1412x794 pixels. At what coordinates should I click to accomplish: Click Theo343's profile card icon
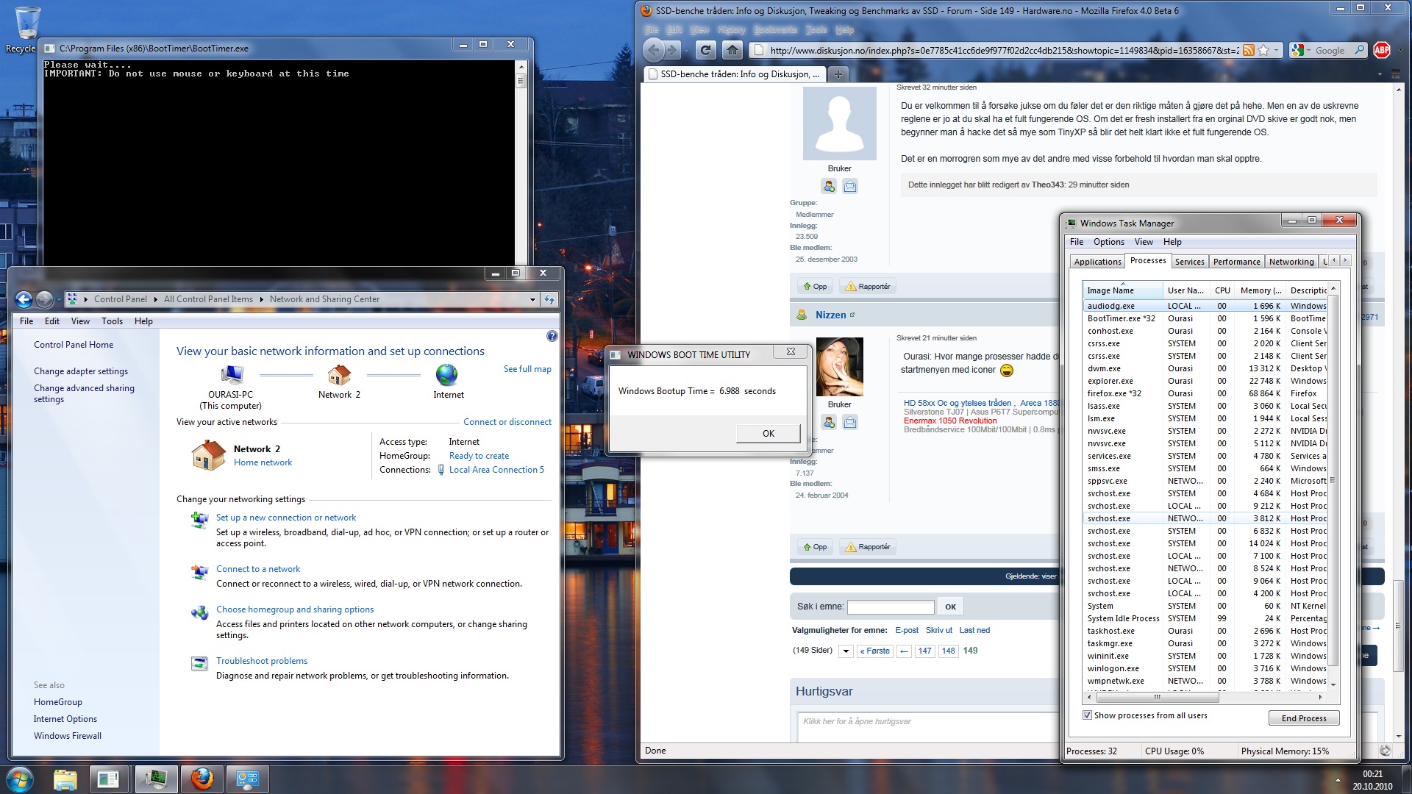point(829,186)
